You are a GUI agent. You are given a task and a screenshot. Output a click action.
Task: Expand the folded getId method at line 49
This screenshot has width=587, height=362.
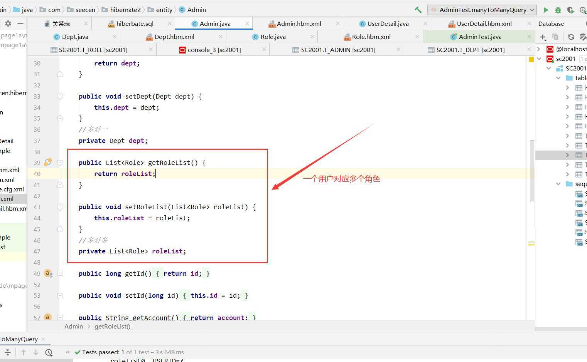pyautogui.click(x=60, y=273)
